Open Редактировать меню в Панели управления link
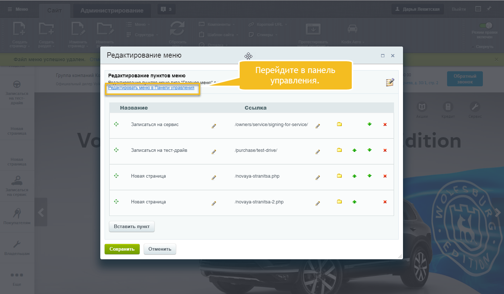The width and height of the screenshot is (504, 294). coord(151,88)
